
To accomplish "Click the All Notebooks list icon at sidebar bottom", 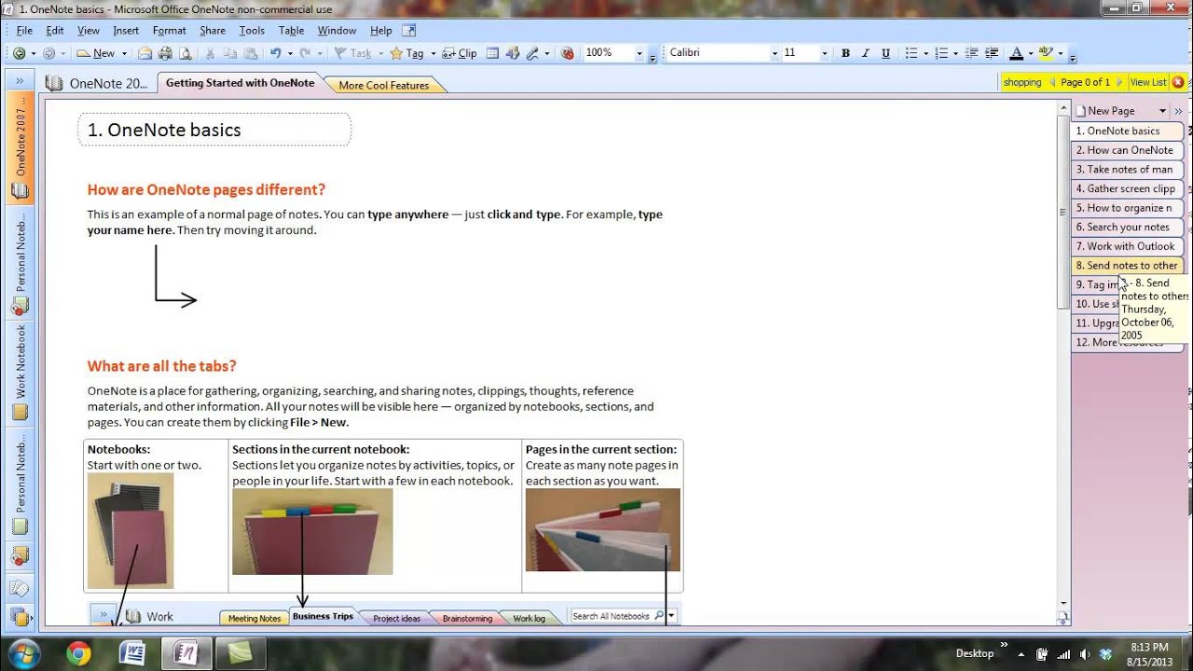I will tap(20, 616).
